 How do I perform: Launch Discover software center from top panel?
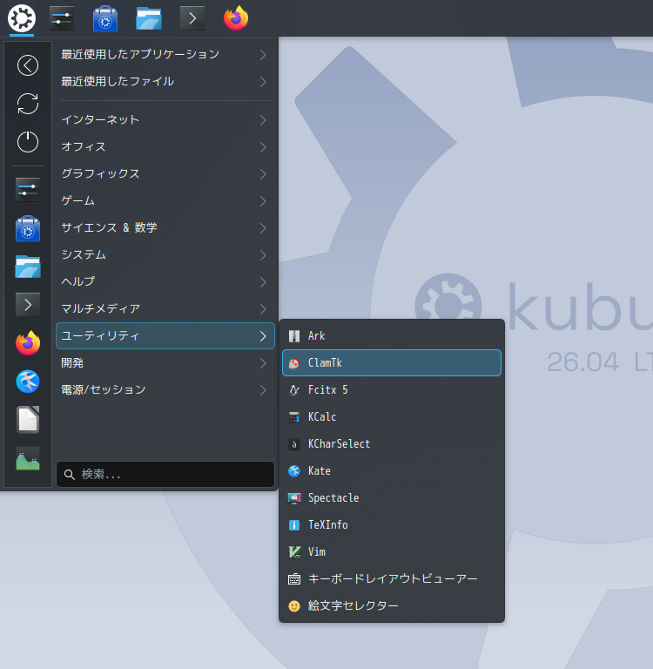[105, 18]
